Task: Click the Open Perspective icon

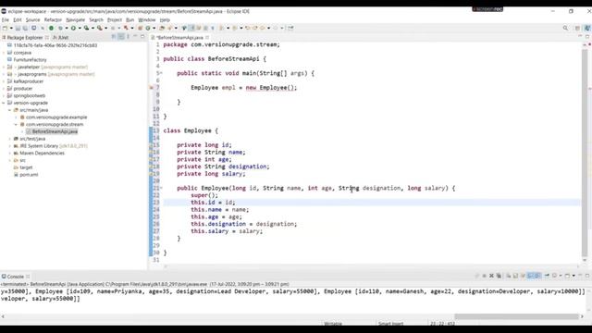Action: pos(577,28)
